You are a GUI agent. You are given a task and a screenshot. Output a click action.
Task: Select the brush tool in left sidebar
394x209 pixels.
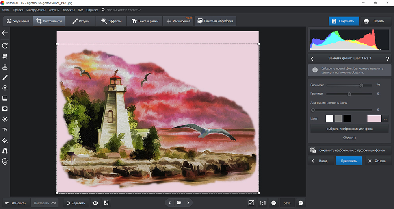point(5,77)
